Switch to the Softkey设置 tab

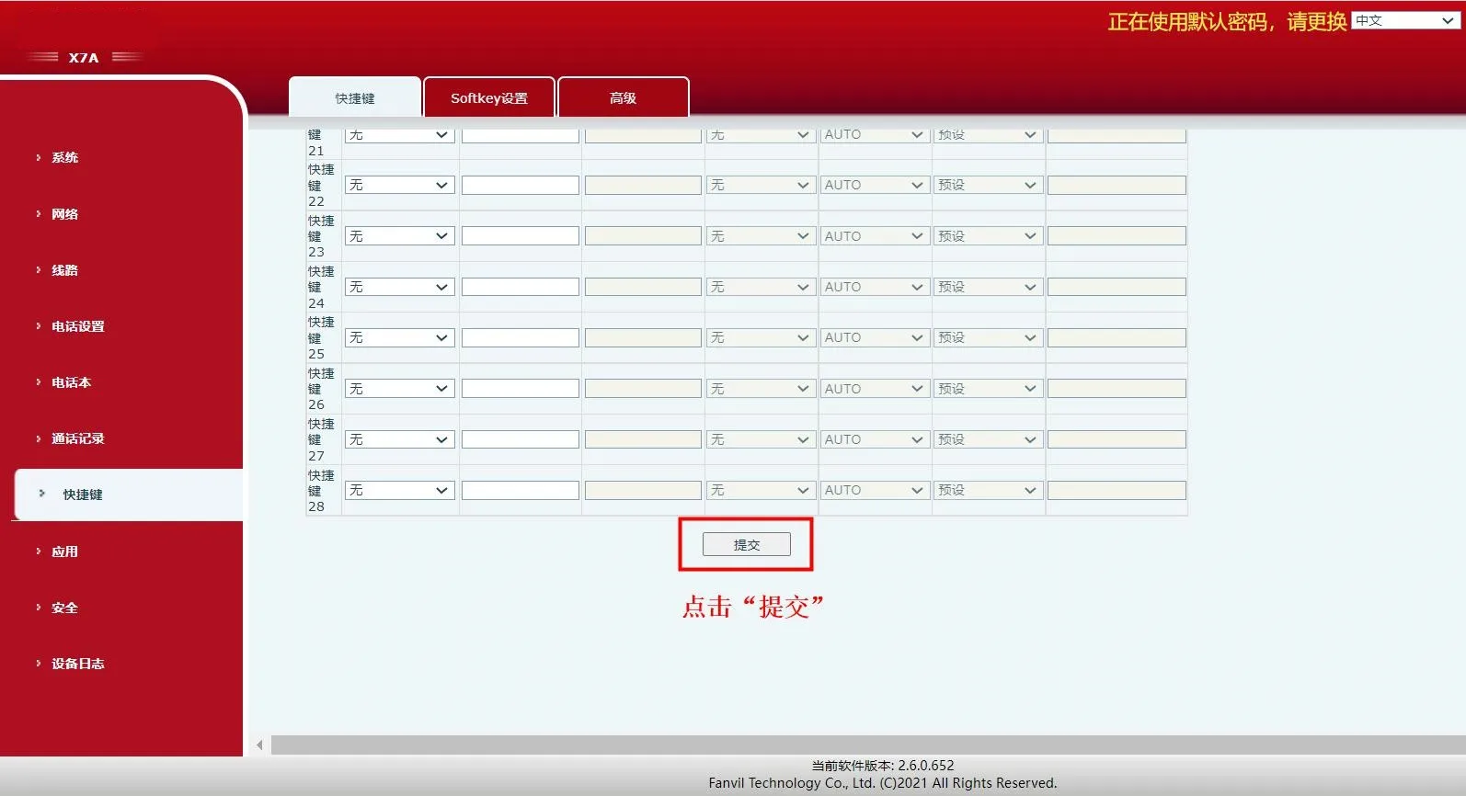point(488,98)
